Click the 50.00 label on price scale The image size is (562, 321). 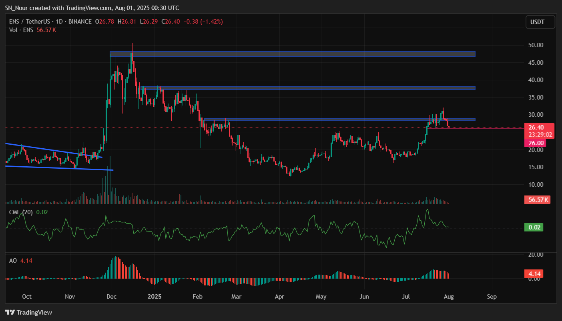535,45
